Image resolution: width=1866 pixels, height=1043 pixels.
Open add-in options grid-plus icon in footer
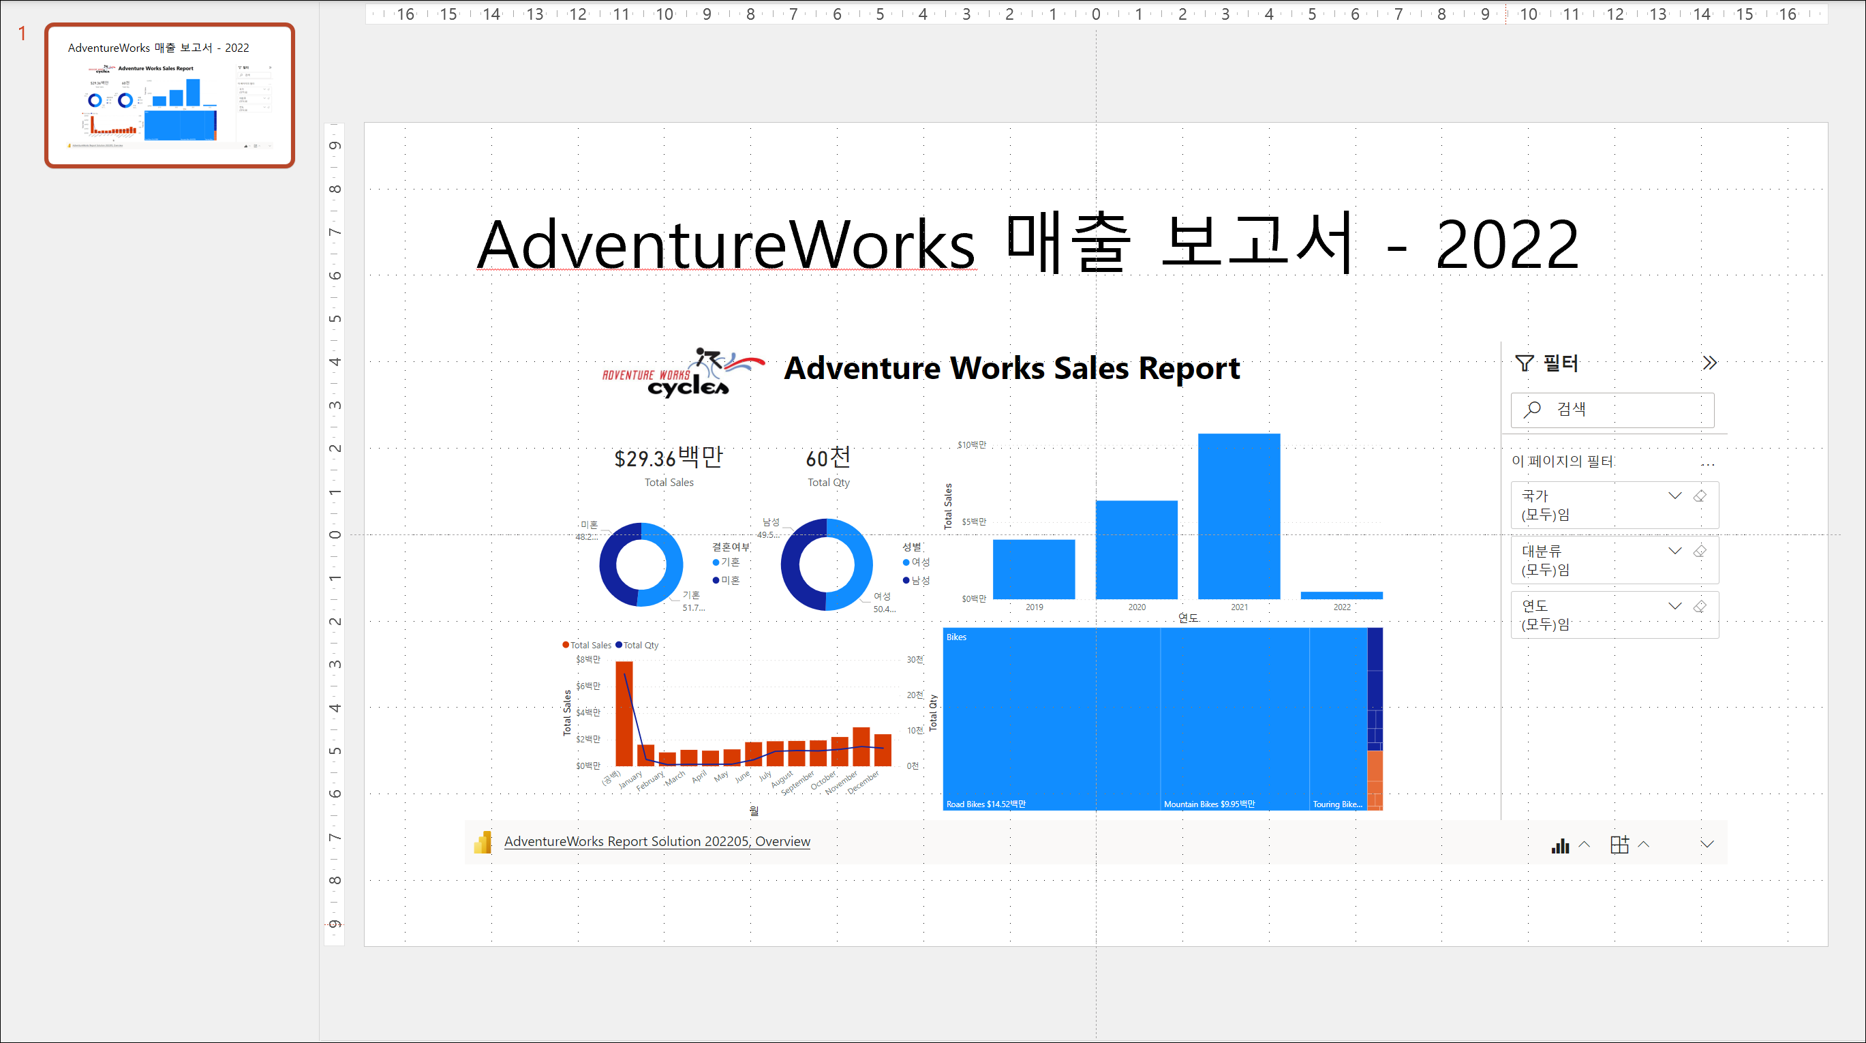(1620, 845)
